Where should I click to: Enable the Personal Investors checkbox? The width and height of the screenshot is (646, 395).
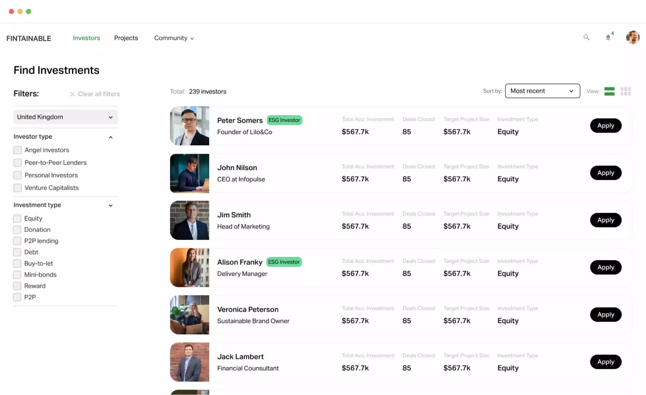click(x=18, y=175)
